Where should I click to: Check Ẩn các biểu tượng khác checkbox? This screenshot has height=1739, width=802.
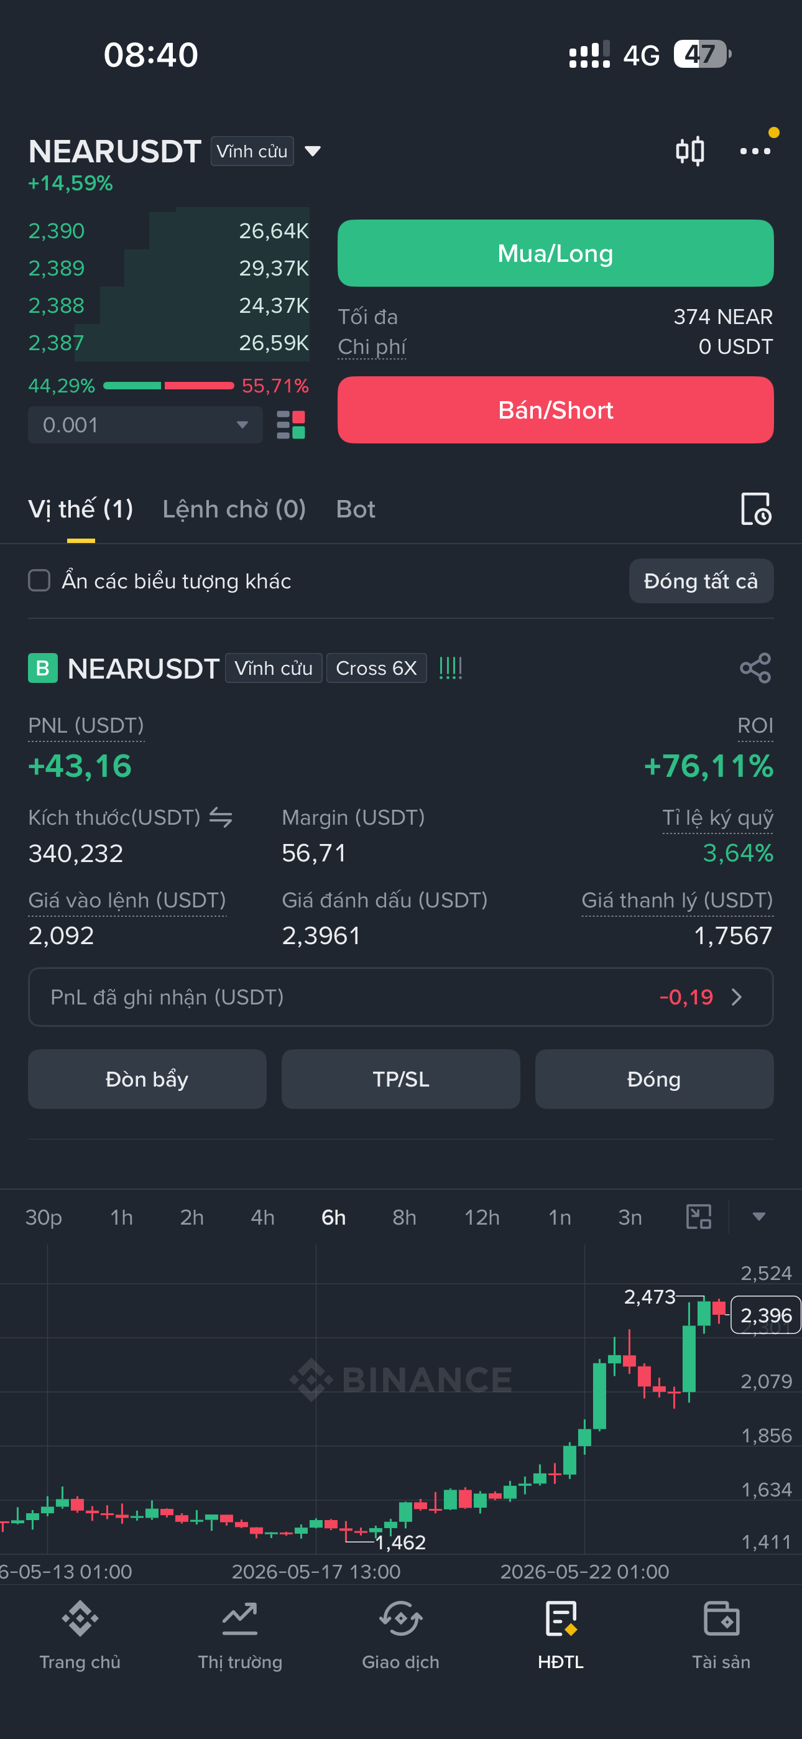(x=39, y=580)
